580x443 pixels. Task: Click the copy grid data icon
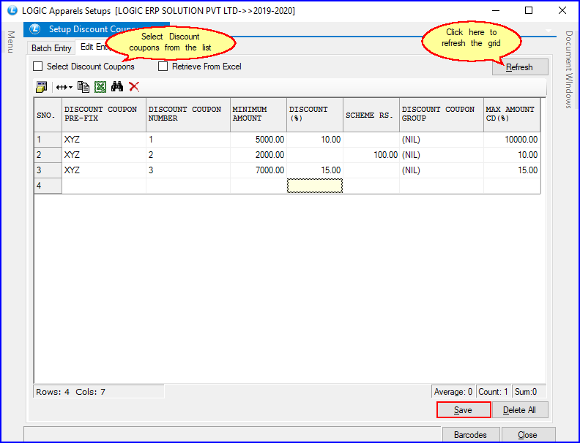(83, 87)
